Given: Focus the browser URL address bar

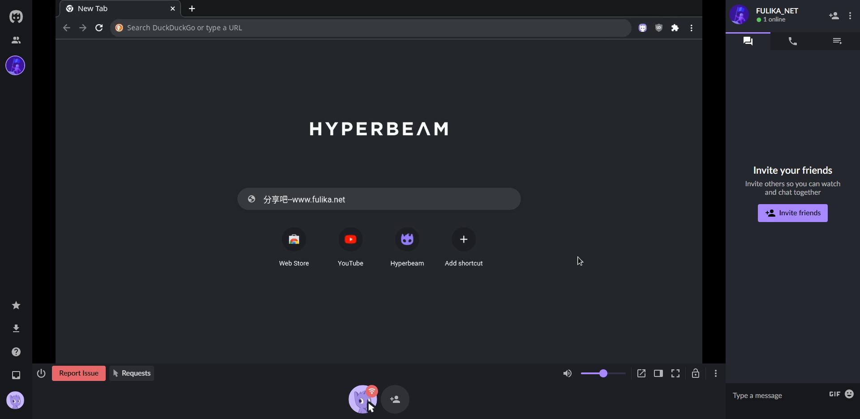Looking at the screenshot, I should pos(371,28).
